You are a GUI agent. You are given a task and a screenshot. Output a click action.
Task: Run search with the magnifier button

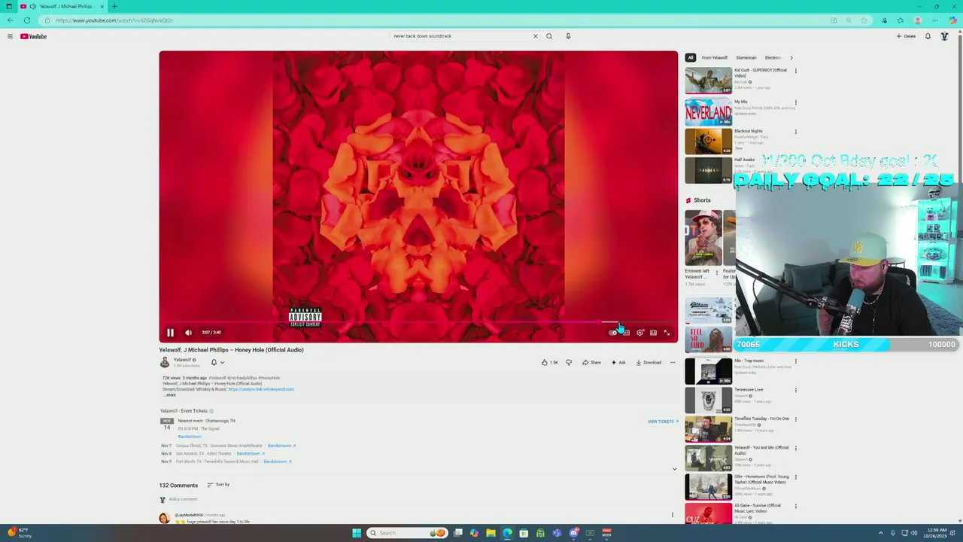[x=549, y=36]
